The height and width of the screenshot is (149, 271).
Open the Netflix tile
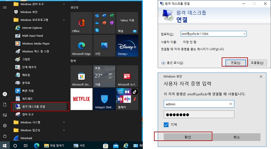pos(81,99)
